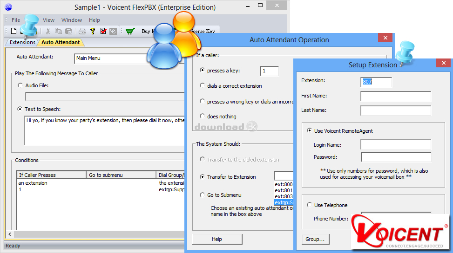Click the 'If Caller Presses' column header
The width and height of the screenshot is (453, 253).
pos(51,175)
